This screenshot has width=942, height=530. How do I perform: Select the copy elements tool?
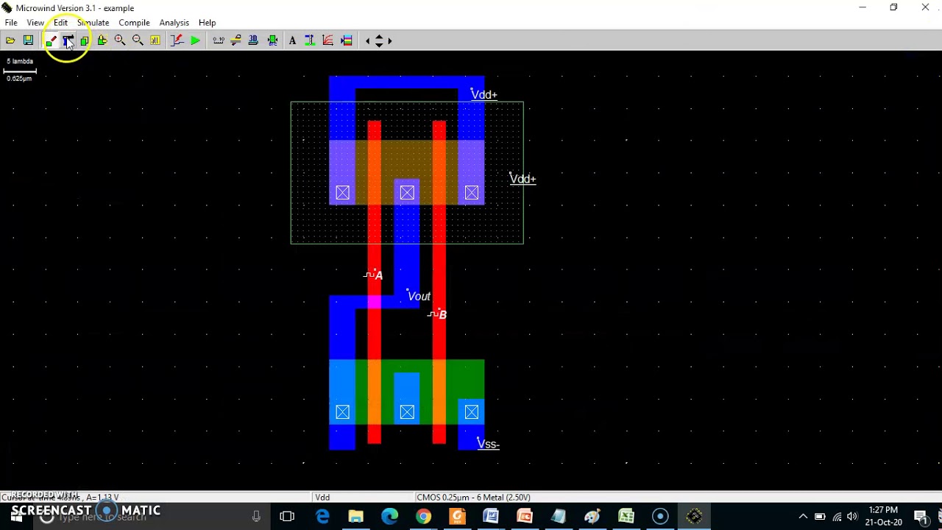click(85, 40)
